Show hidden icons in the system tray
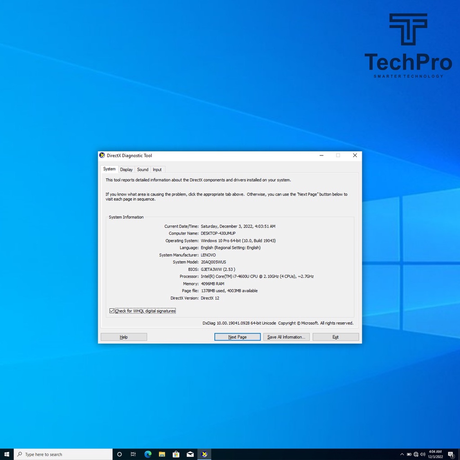The image size is (460, 460). (402, 454)
